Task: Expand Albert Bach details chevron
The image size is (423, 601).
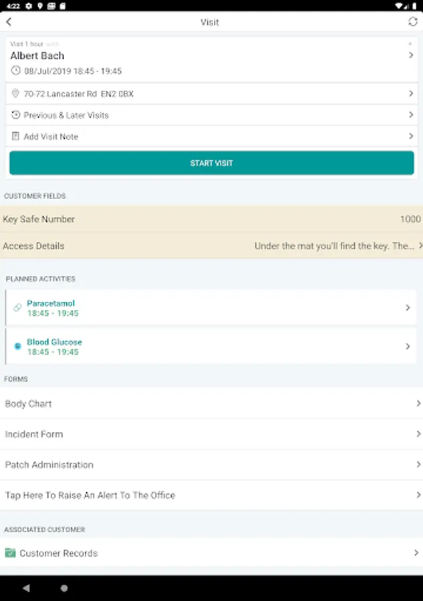Action: [x=411, y=55]
